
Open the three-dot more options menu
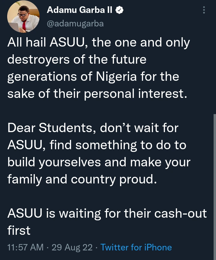204,11
